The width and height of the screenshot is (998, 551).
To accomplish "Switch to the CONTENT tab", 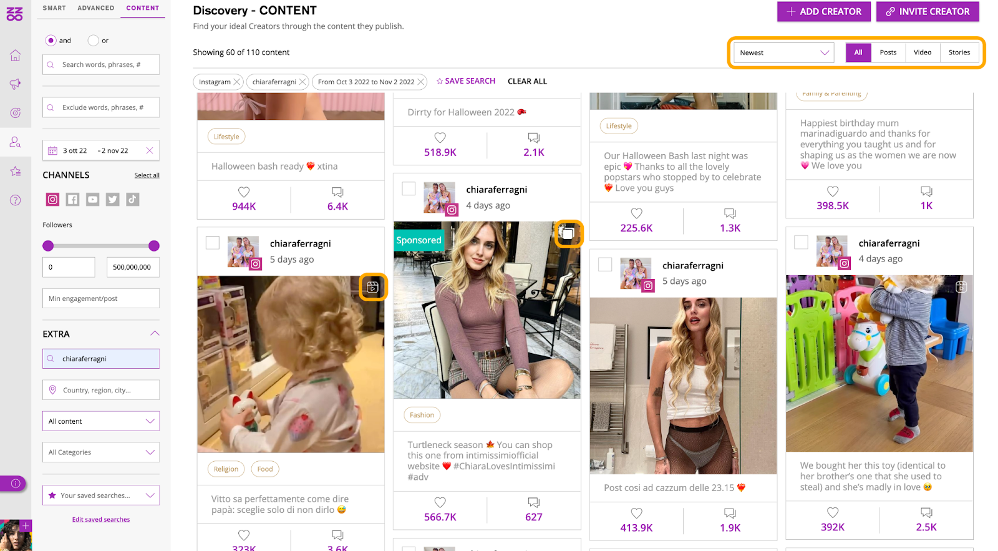I will tap(143, 8).
